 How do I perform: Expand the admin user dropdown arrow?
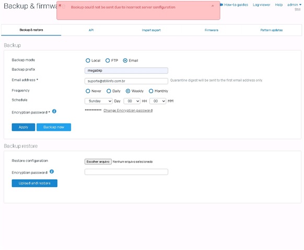pyautogui.click(x=300, y=5)
